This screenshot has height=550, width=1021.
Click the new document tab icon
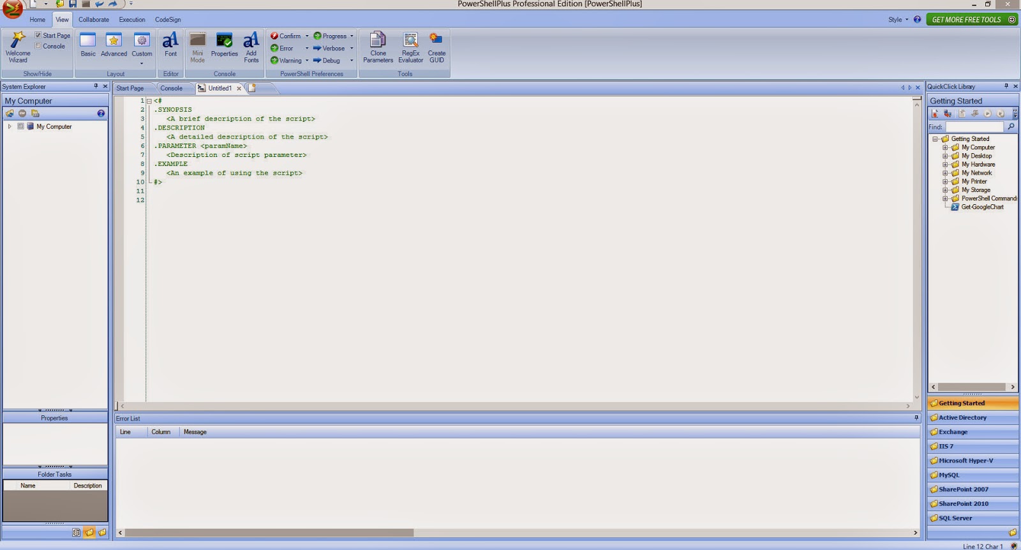click(252, 88)
